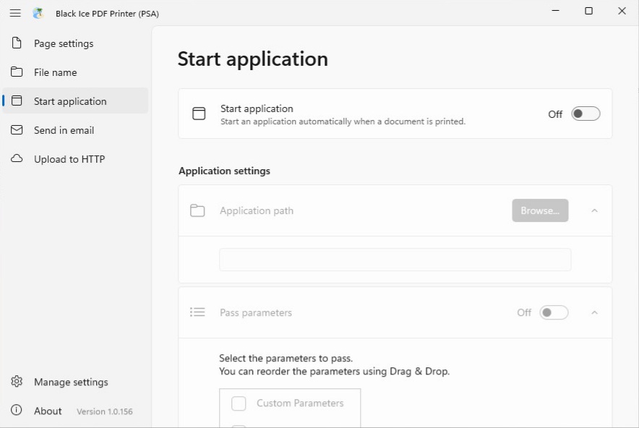The height and width of the screenshot is (428, 639).
Task: Click into the application path text field
Action: [395, 260]
